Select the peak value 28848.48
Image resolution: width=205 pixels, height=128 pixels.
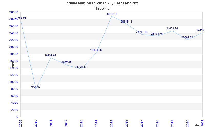pyautogui.click(x=111, y=14)
